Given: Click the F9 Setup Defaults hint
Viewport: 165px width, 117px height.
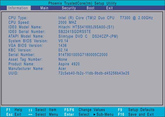Looking at the screenshot, I should (x=136, y=110).
